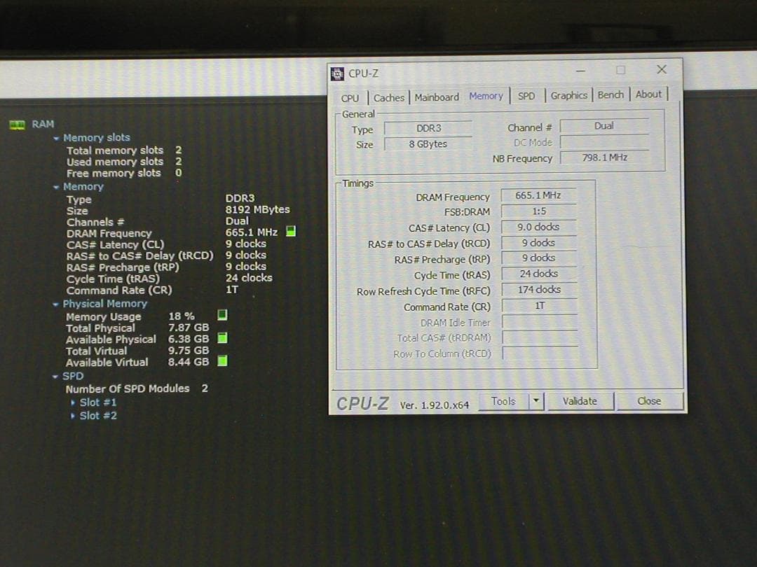This screenshot has height=567, width=757.
Task: Open the SPD tab
Action: pos(526,96)
